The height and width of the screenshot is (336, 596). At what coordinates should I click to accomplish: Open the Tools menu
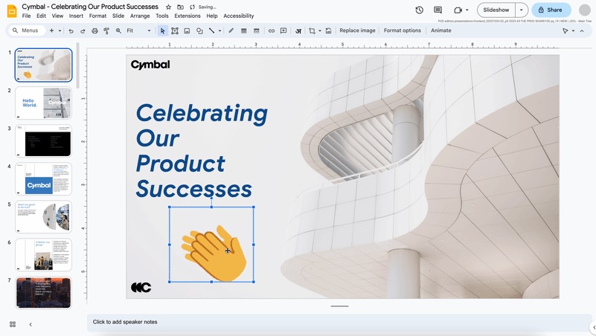pos(162,16)
